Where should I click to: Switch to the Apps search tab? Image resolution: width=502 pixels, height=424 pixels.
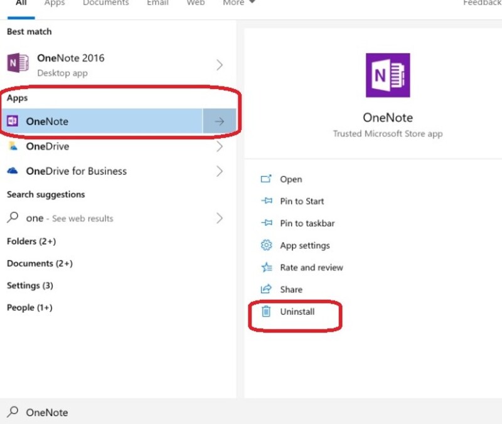55,3
